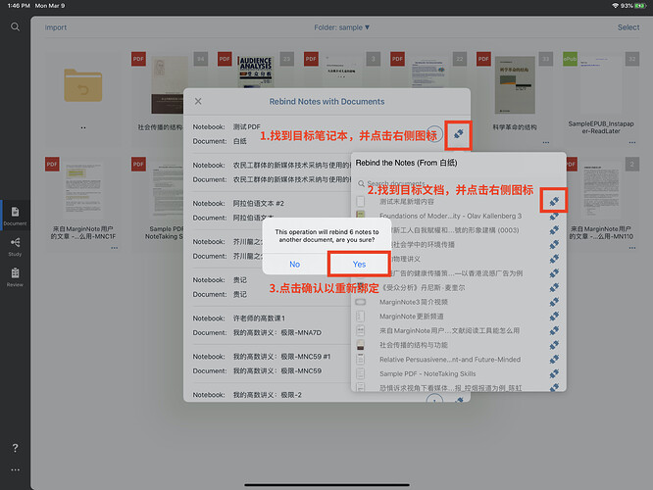Viewport: 653px width, 490px height.
Task: Switch to the Study section
Action: (x=15, y=246)
